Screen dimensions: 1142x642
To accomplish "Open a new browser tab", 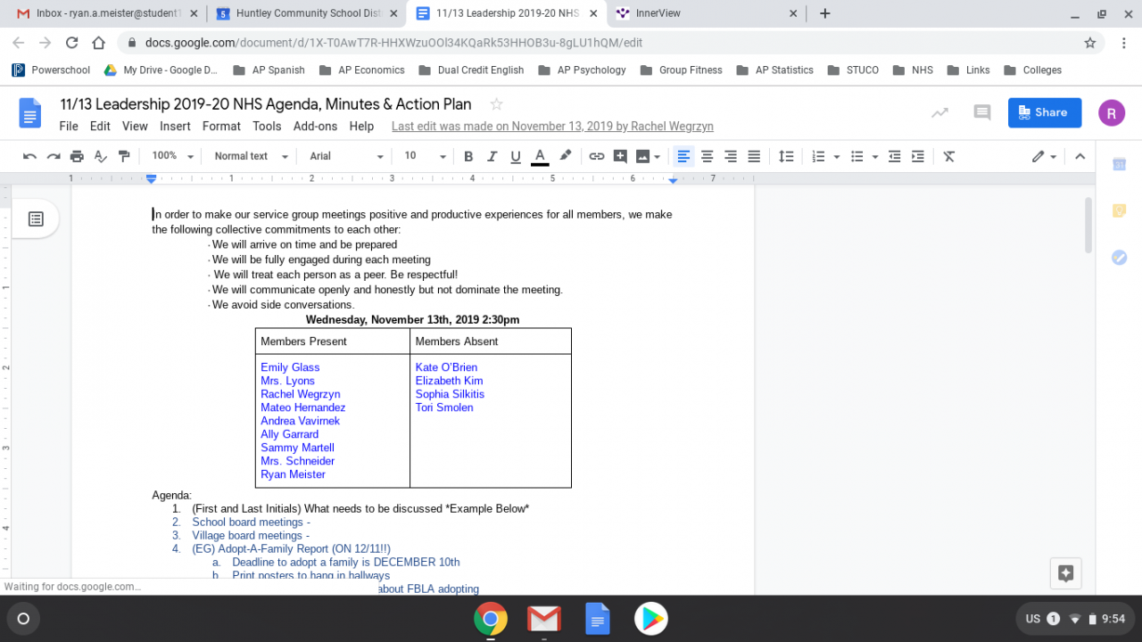I will (x=825, y=13).
